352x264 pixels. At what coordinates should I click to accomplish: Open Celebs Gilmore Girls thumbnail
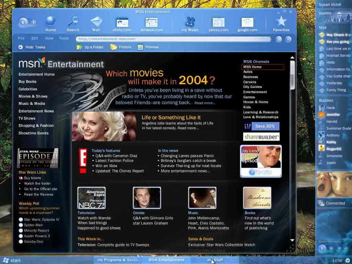pyautogui.click(x=147, y=198)
